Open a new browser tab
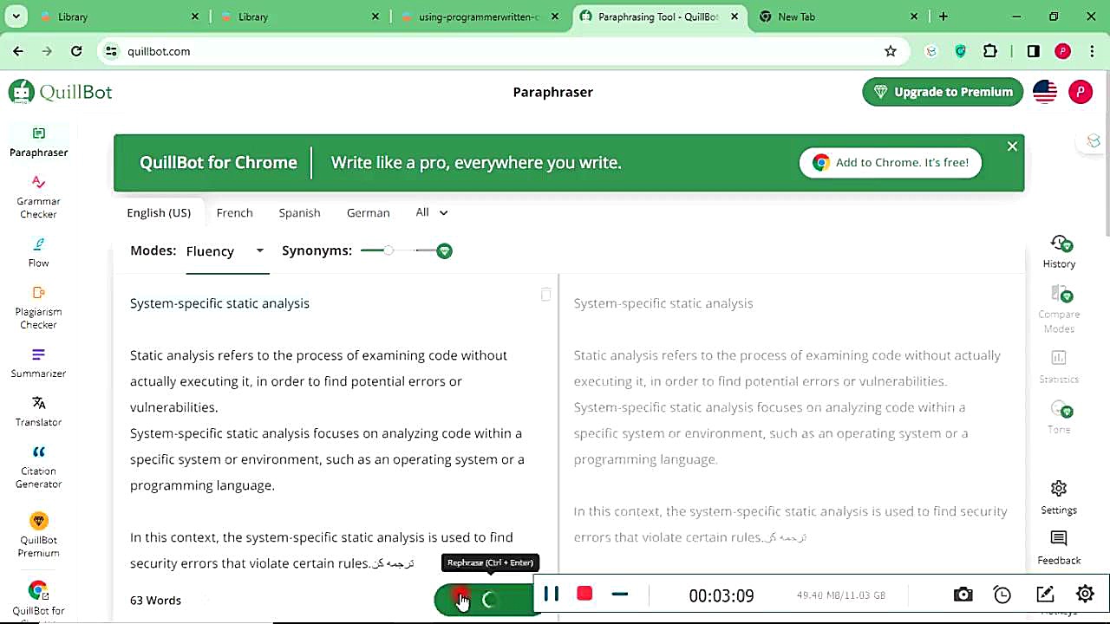Viewport: 1110px width, 624px height. [x=943, y=16]
